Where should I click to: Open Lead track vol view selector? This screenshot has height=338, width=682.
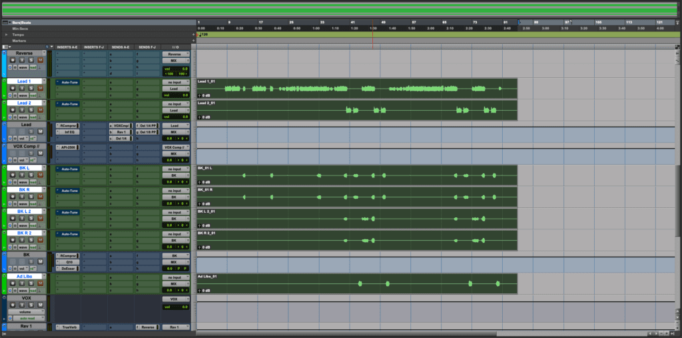23,139
